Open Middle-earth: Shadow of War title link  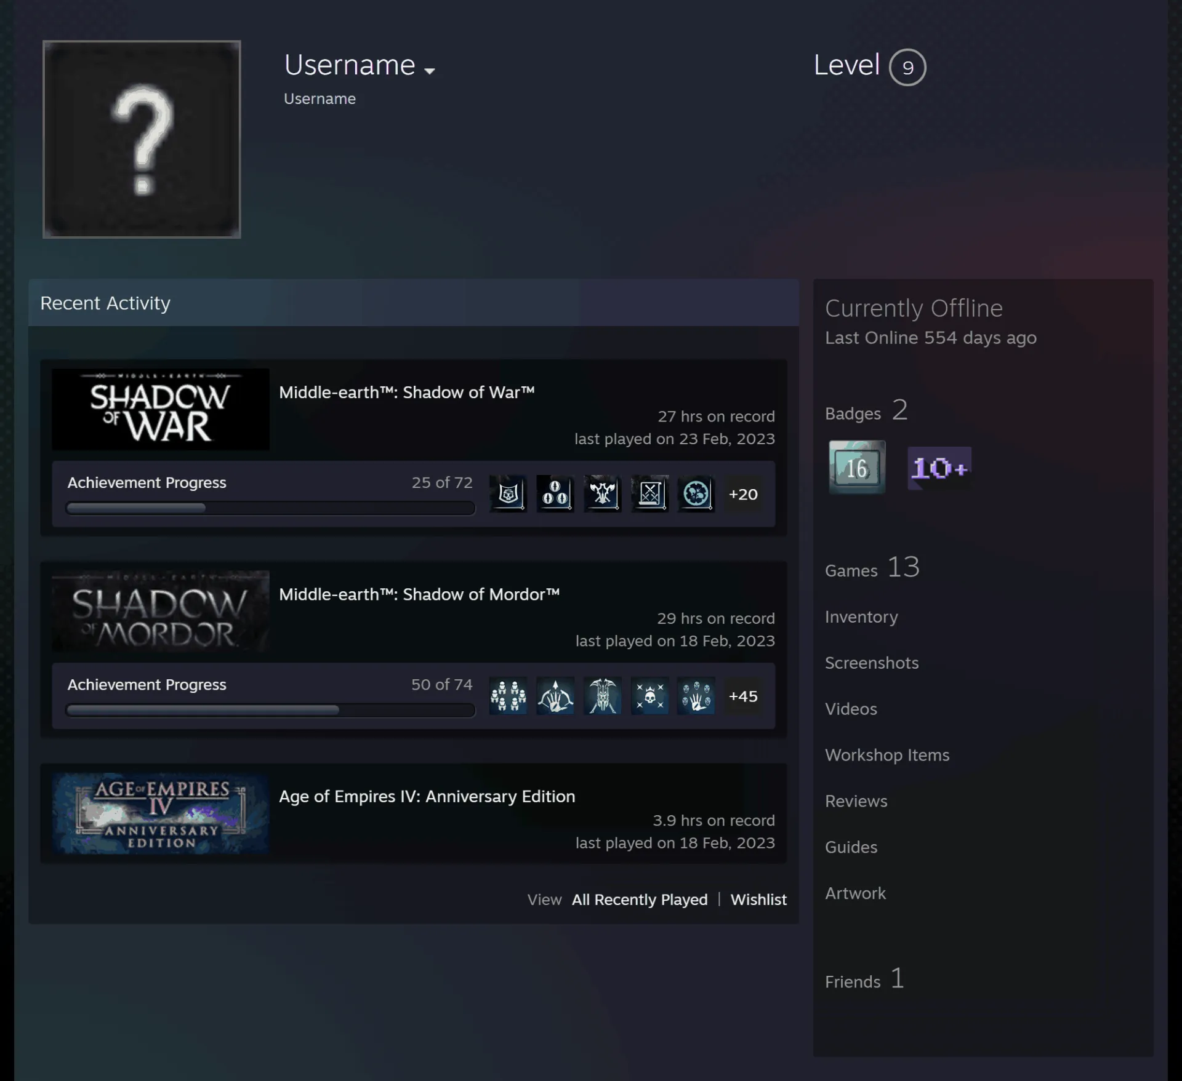(x=406, y=393)
